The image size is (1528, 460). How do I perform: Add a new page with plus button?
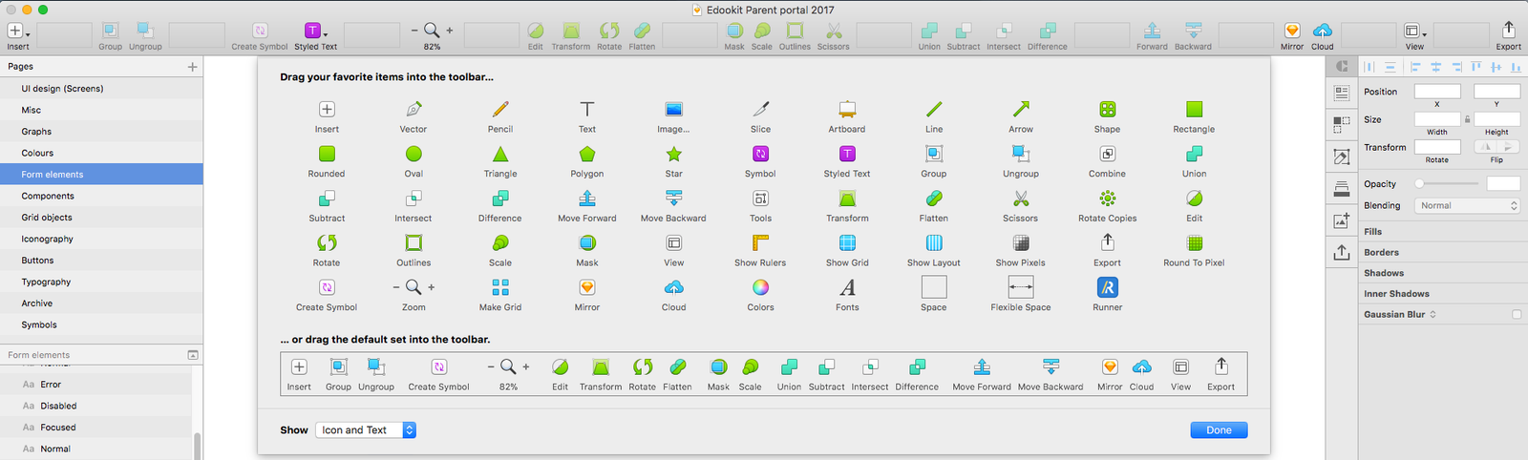click(x=192, y=67)
